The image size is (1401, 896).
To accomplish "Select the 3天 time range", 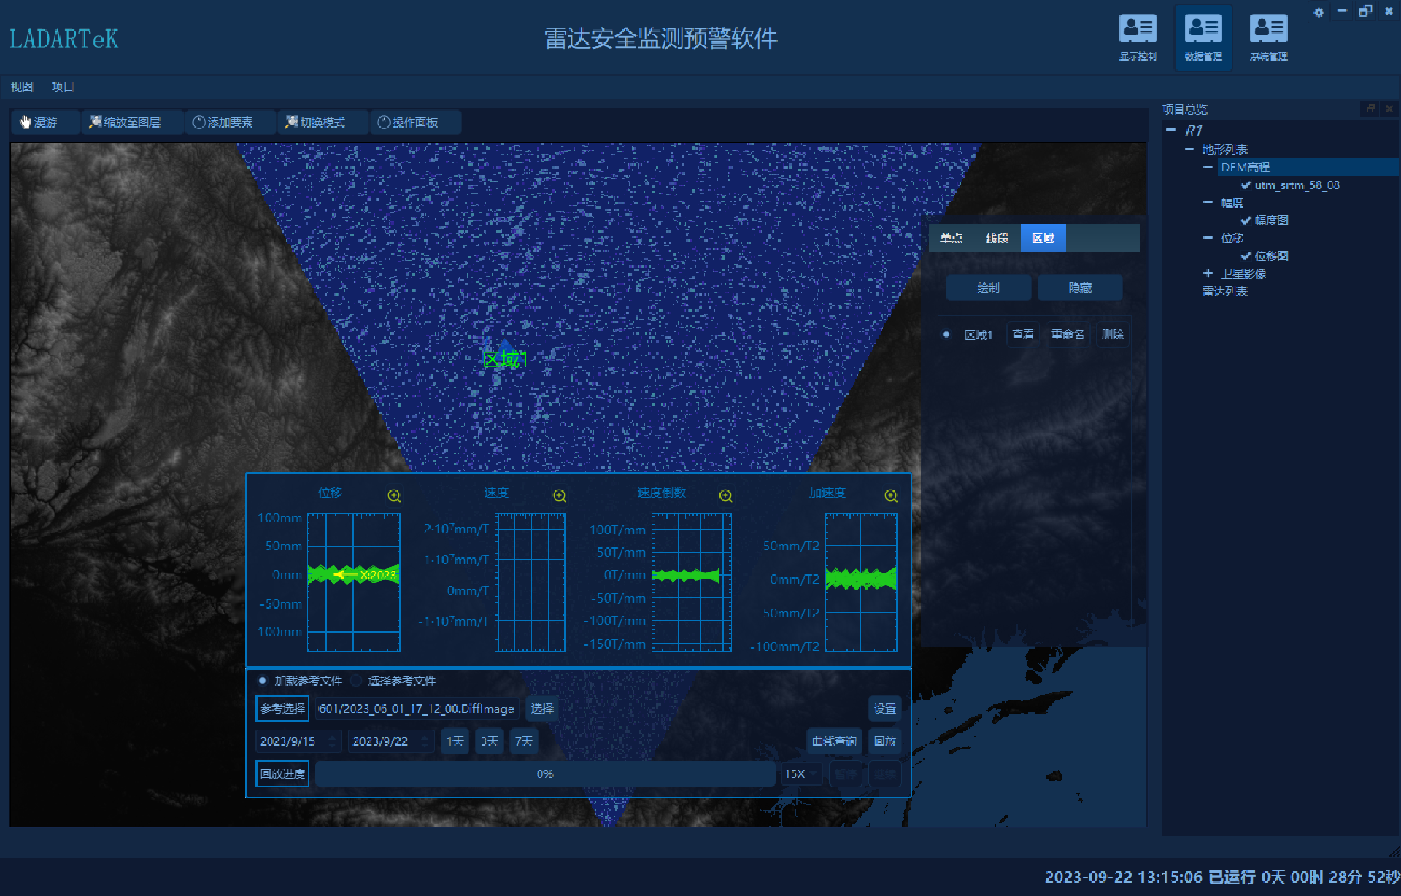I will [x=490, y=741].
